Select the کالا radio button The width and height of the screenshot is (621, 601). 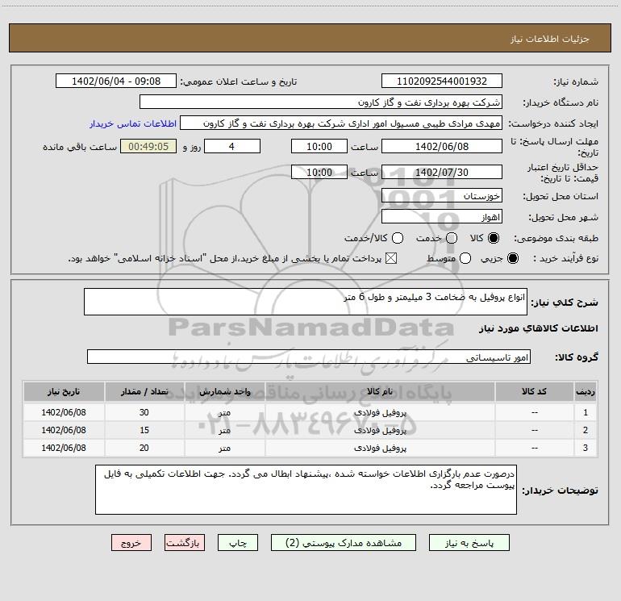tap(494, 238)
